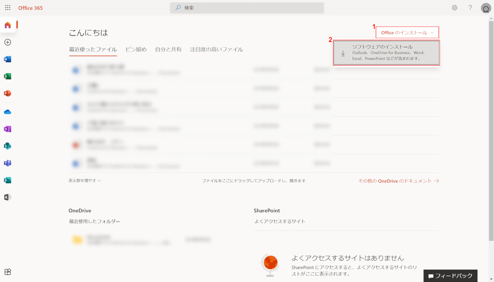Click the search magnifier icon
The height and width of the screenshot is (282, 494).
178,7
